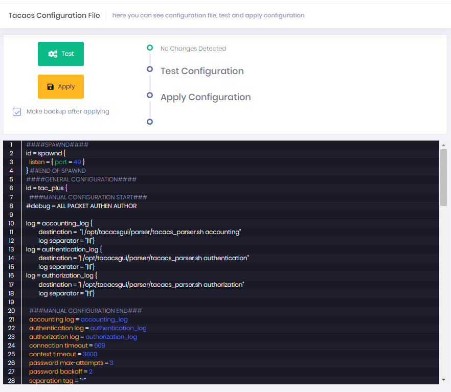The image size is (451, 392).
Task: Click the #debug = ALL PACKET line
Action: pos(81,206)
